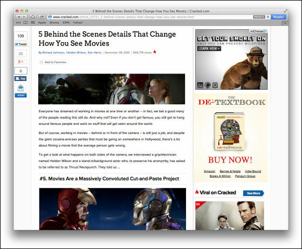Click the Ad Council logo in Smokey ad
Viewport: 302px width, 249px height.
[201, 85]
